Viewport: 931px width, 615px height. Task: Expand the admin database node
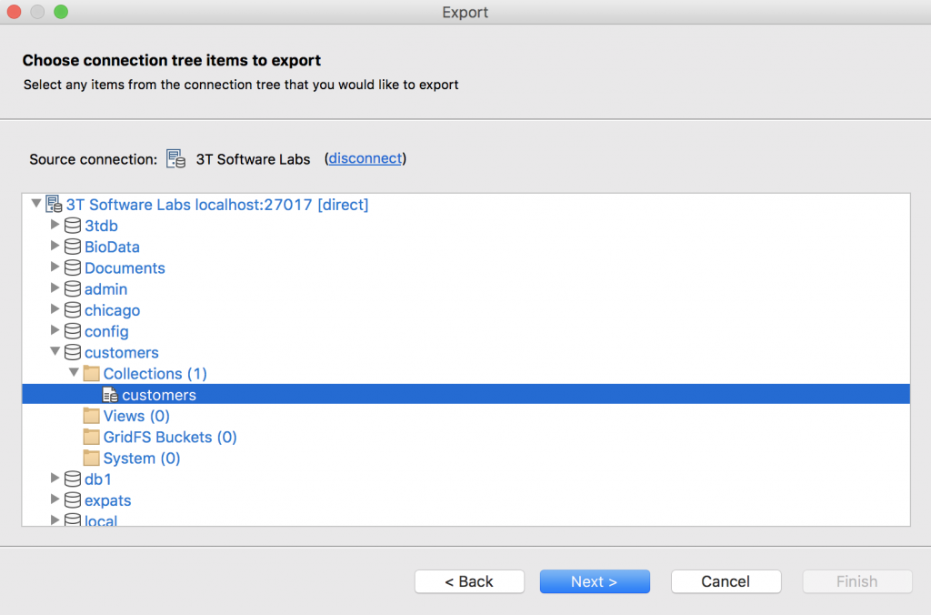coord(55,288)
